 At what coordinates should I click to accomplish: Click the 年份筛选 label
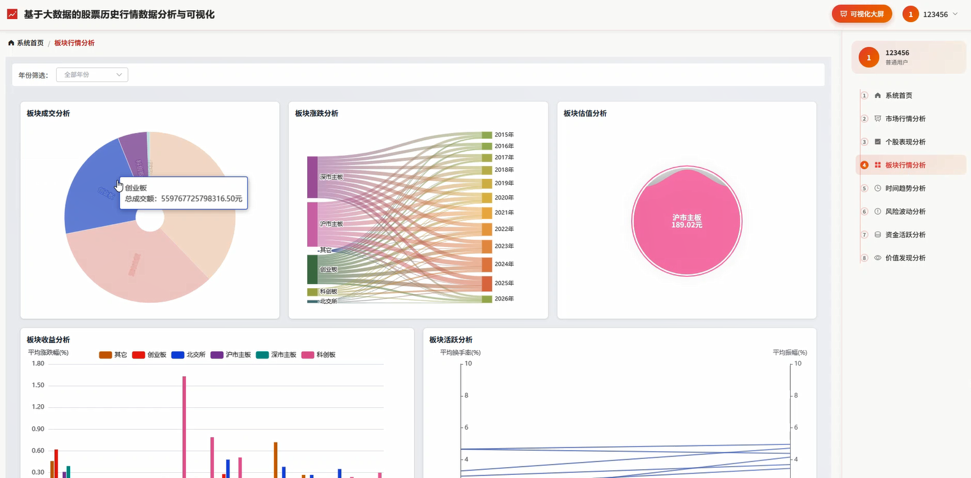point(33,75)
